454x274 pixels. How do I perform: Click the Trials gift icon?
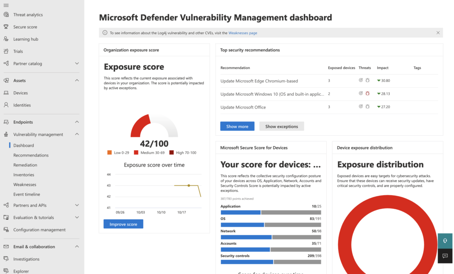pos(5,51)
